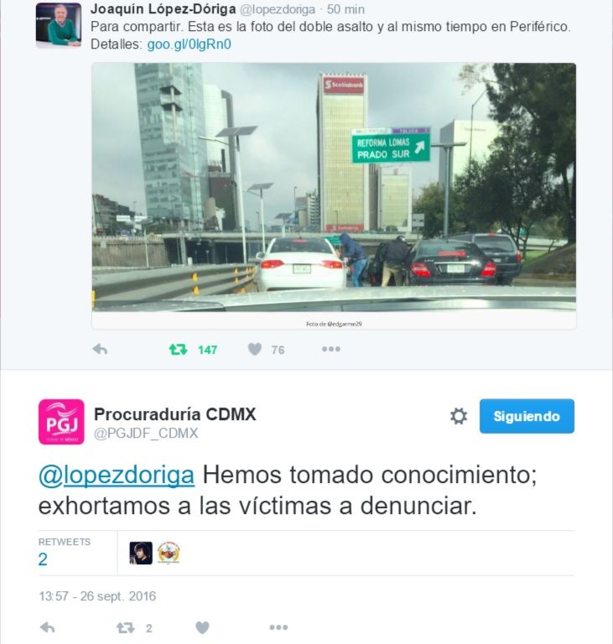The image size is (613, 644).
Task: Open Joaquín López-Dóriga profile picture
Action: click(59, 25)
